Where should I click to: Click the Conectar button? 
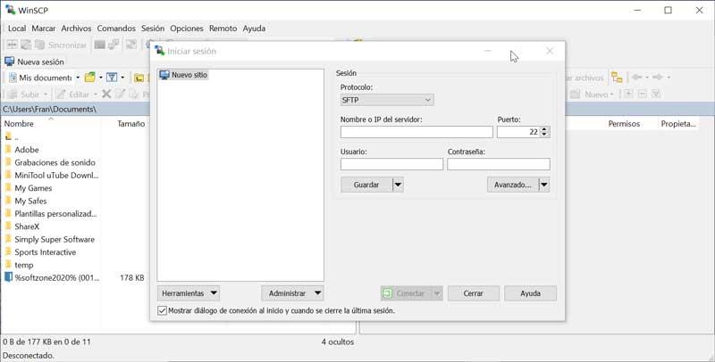click(406, 293)
